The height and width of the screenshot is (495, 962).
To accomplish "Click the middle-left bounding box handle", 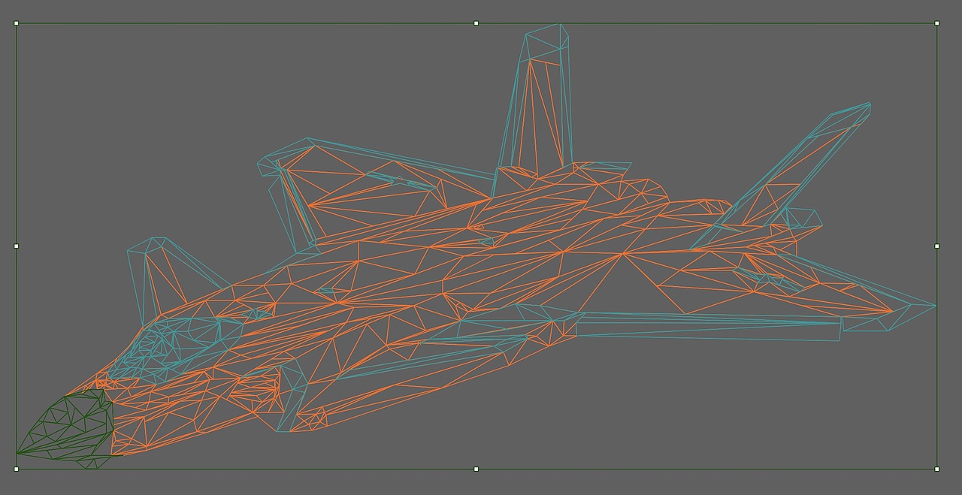I will pos(17,246).
